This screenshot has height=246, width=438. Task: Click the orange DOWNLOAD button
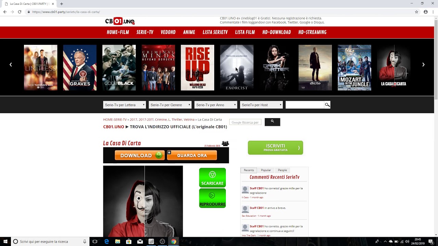click(x=140, y=155)
